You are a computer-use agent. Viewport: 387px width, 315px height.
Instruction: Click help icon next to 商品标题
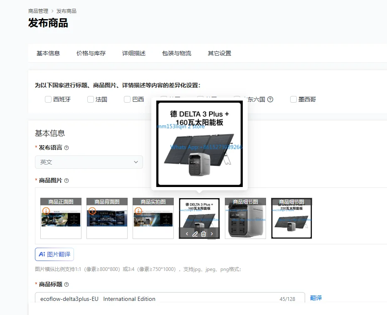(x=67, y=284)
